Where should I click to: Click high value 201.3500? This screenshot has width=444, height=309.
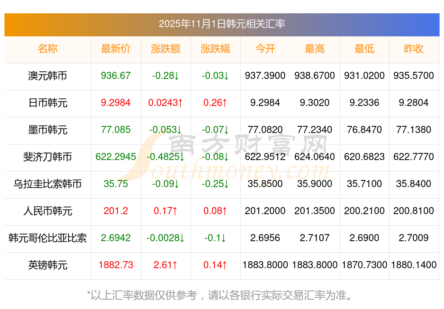tap(315, 211)
